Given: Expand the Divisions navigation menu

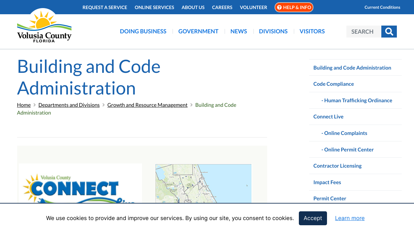Looking at the screenshot, I should tap(273, 31).
